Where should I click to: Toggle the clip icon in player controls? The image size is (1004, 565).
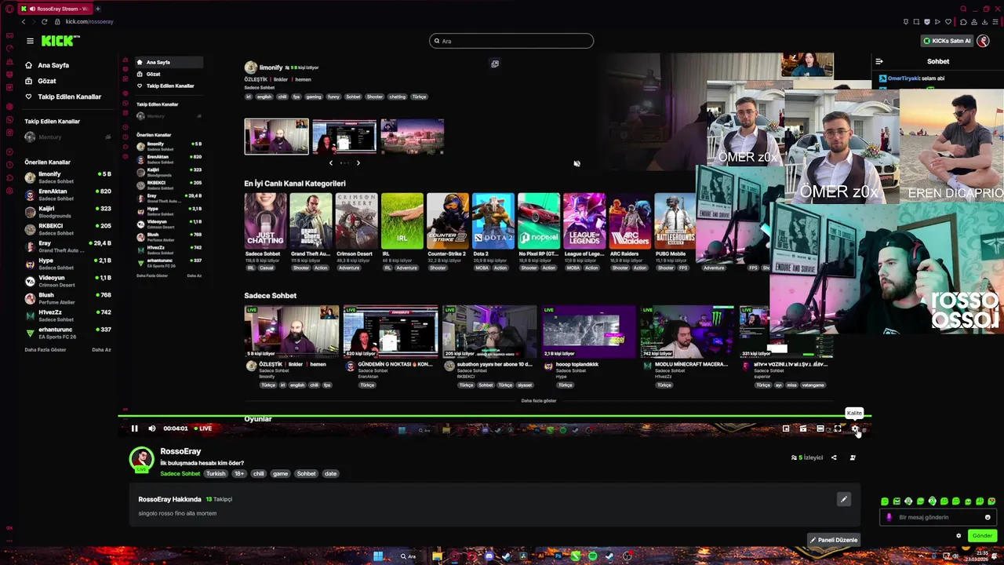click(x=803, y=428)
